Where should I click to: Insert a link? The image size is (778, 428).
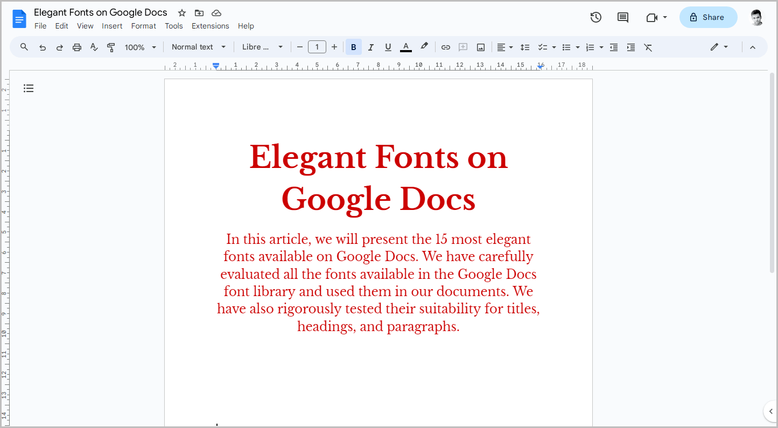445,47
